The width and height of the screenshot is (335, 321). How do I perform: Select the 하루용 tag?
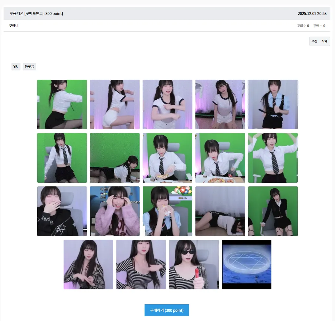click(29, 66)
